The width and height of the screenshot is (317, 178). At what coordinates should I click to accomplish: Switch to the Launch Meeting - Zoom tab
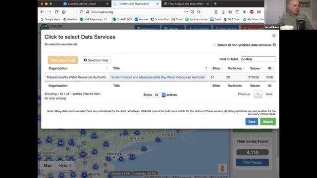(86, 4)
